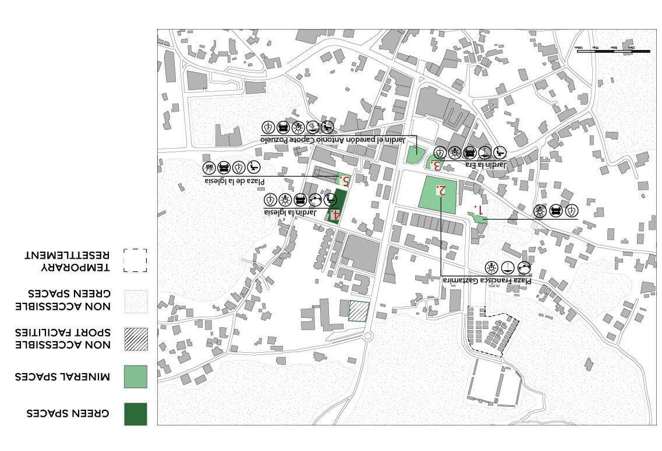662x451 pixels.
Task: Click the 'Plaza de la Iglesia' label
Action: [x=235, y=181]
